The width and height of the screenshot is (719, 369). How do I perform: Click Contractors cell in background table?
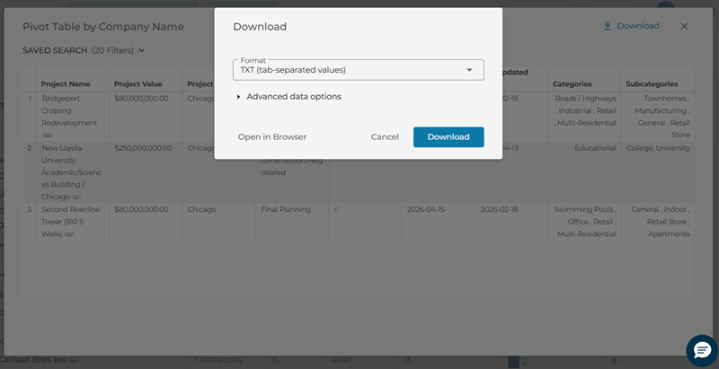click(x=217, y=360)
